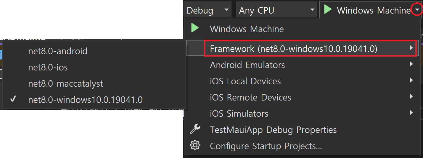423x158 pixels.
Task: Select checked net8.0-windows10.0.19041.0 framework
Action: 85,100
